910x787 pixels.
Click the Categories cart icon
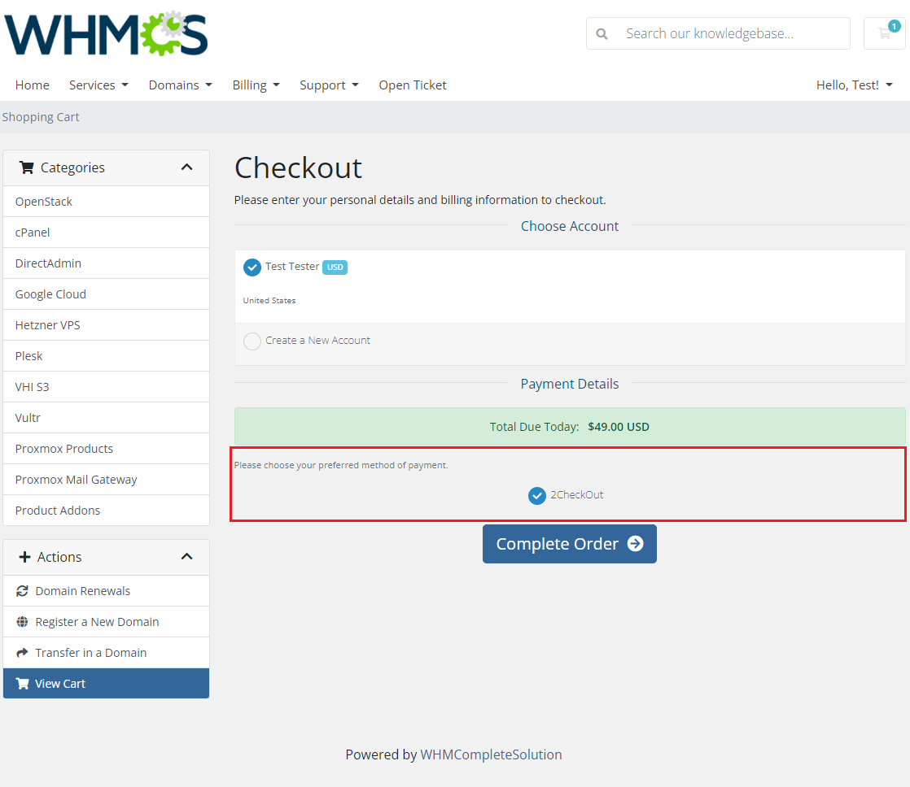click(x=26, y=167)
